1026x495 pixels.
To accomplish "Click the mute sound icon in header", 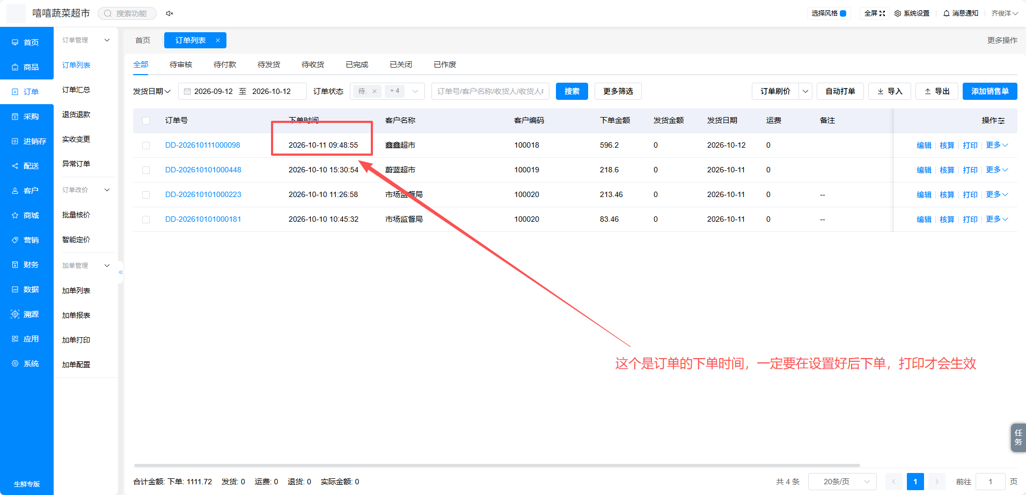I will (x=170, y=13).
